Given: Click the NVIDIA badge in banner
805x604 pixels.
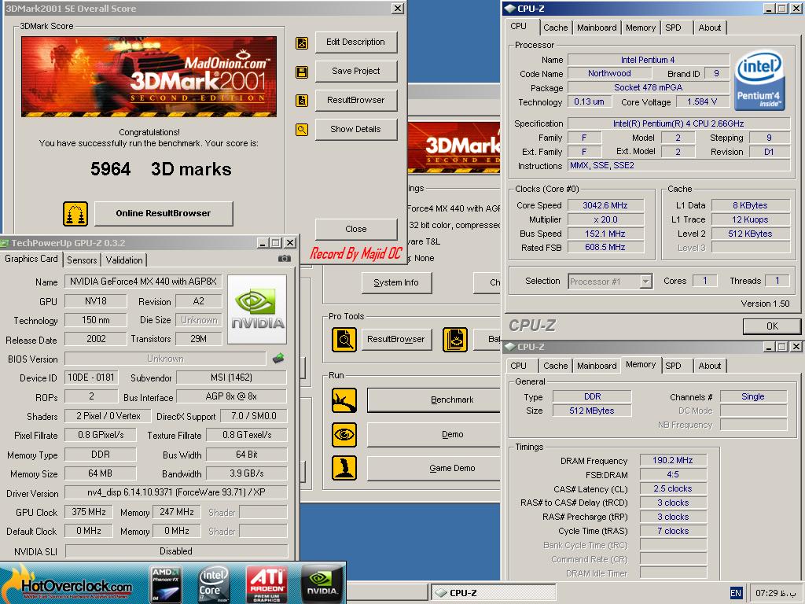Looking at the screenshot, I should [x=322, y=584].
